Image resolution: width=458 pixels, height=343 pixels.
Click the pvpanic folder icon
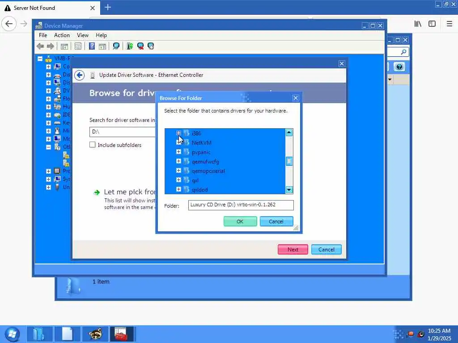tap(187, 152)
